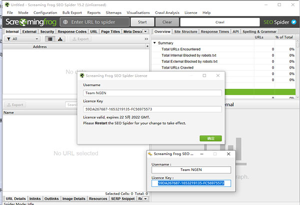Viewport: 300px width, 205px height.
Task: Open the All filter dropdown
Action: tap(22, 39)
